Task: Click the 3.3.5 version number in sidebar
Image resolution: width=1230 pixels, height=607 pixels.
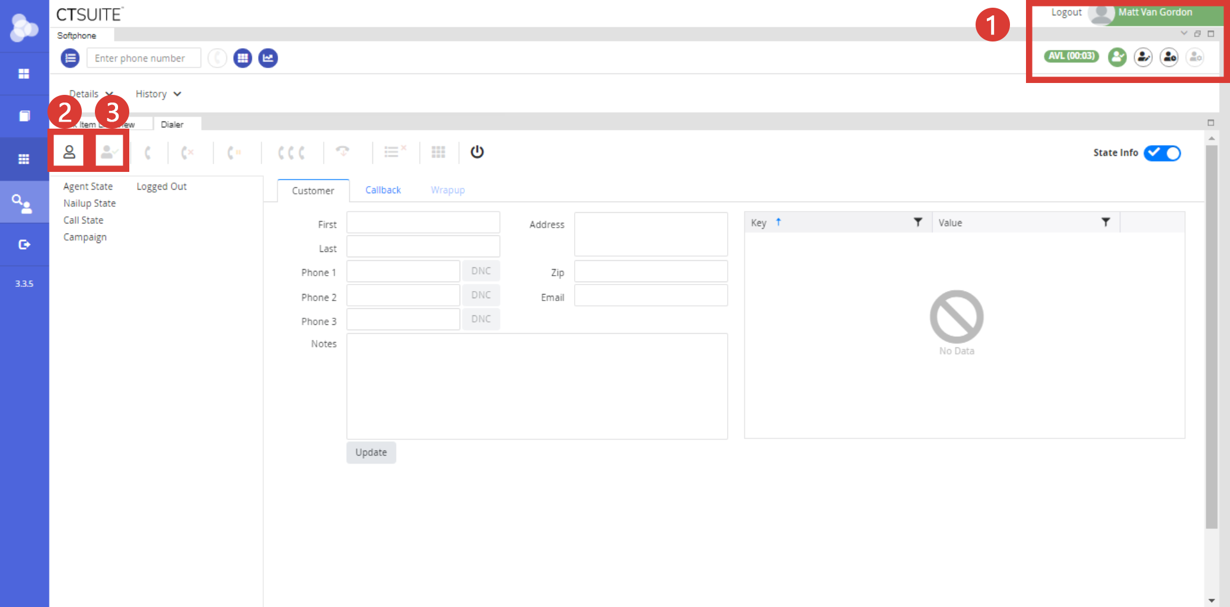Action: point(24,284)
